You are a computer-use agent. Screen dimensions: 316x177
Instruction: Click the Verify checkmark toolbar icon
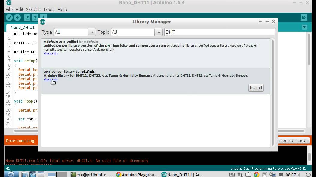(9, 18)
